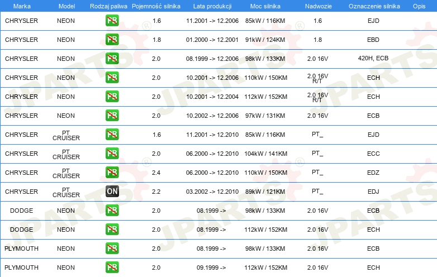Select petrol icon in Dodge Neon ECH row
This screenshot has height=277, width=437.
click(112, 230)
